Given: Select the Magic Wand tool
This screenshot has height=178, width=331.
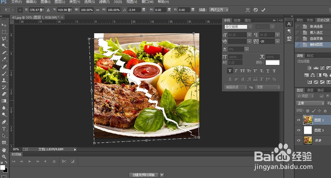Looking at the screenshot, I should (x=4, y=45).
